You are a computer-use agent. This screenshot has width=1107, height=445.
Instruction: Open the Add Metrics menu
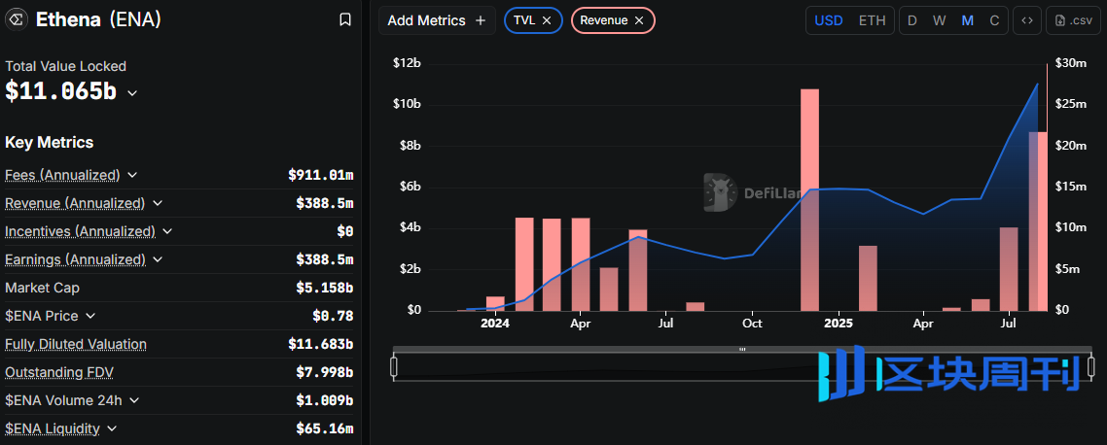(x=437, y=20)
